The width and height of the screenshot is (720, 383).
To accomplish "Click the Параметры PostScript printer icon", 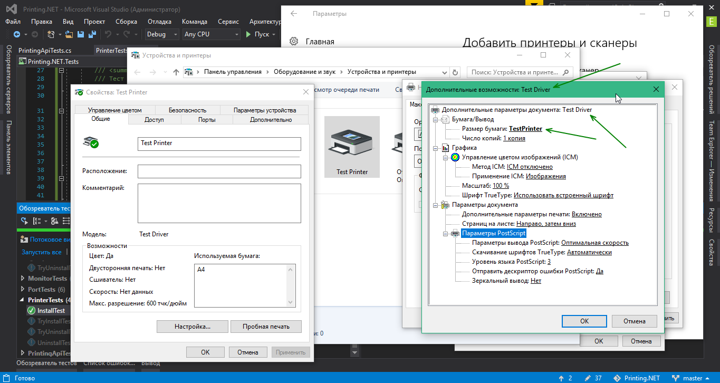I will 455,233.
